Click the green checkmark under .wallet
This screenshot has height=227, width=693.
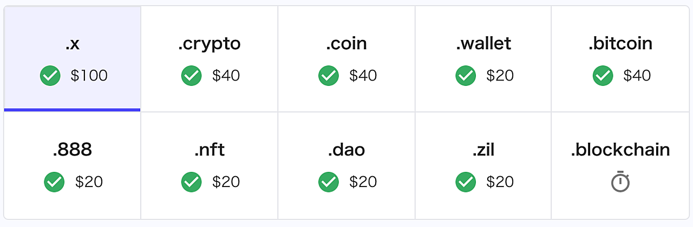tap(466, 76)
